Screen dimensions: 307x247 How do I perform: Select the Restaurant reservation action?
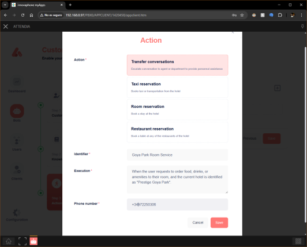[x=177, y=132]
